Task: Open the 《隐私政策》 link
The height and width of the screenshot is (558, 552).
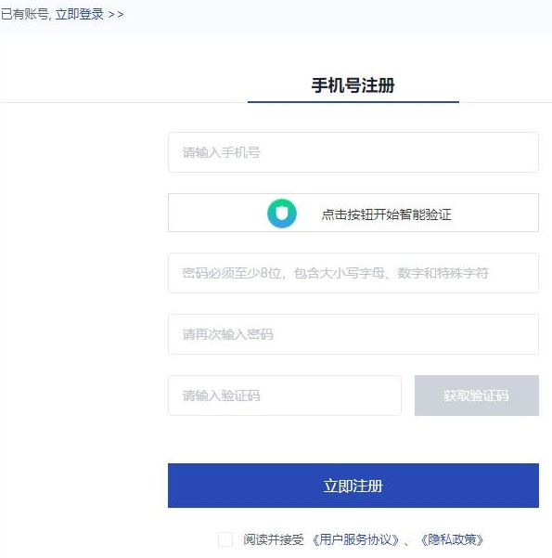Action: tap(452, 539)
